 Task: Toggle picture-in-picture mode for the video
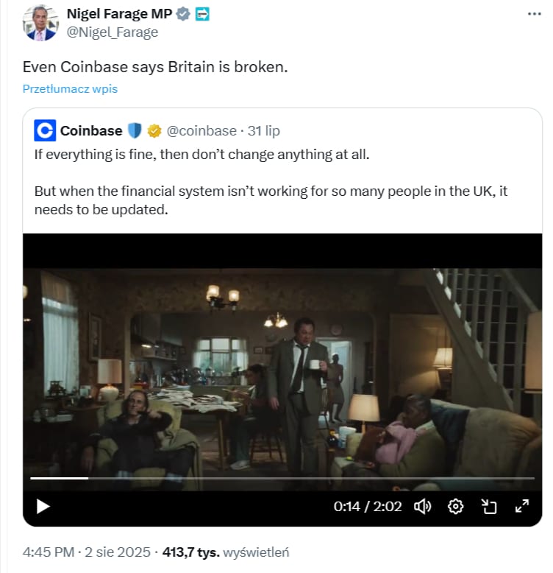click(489, 506)
